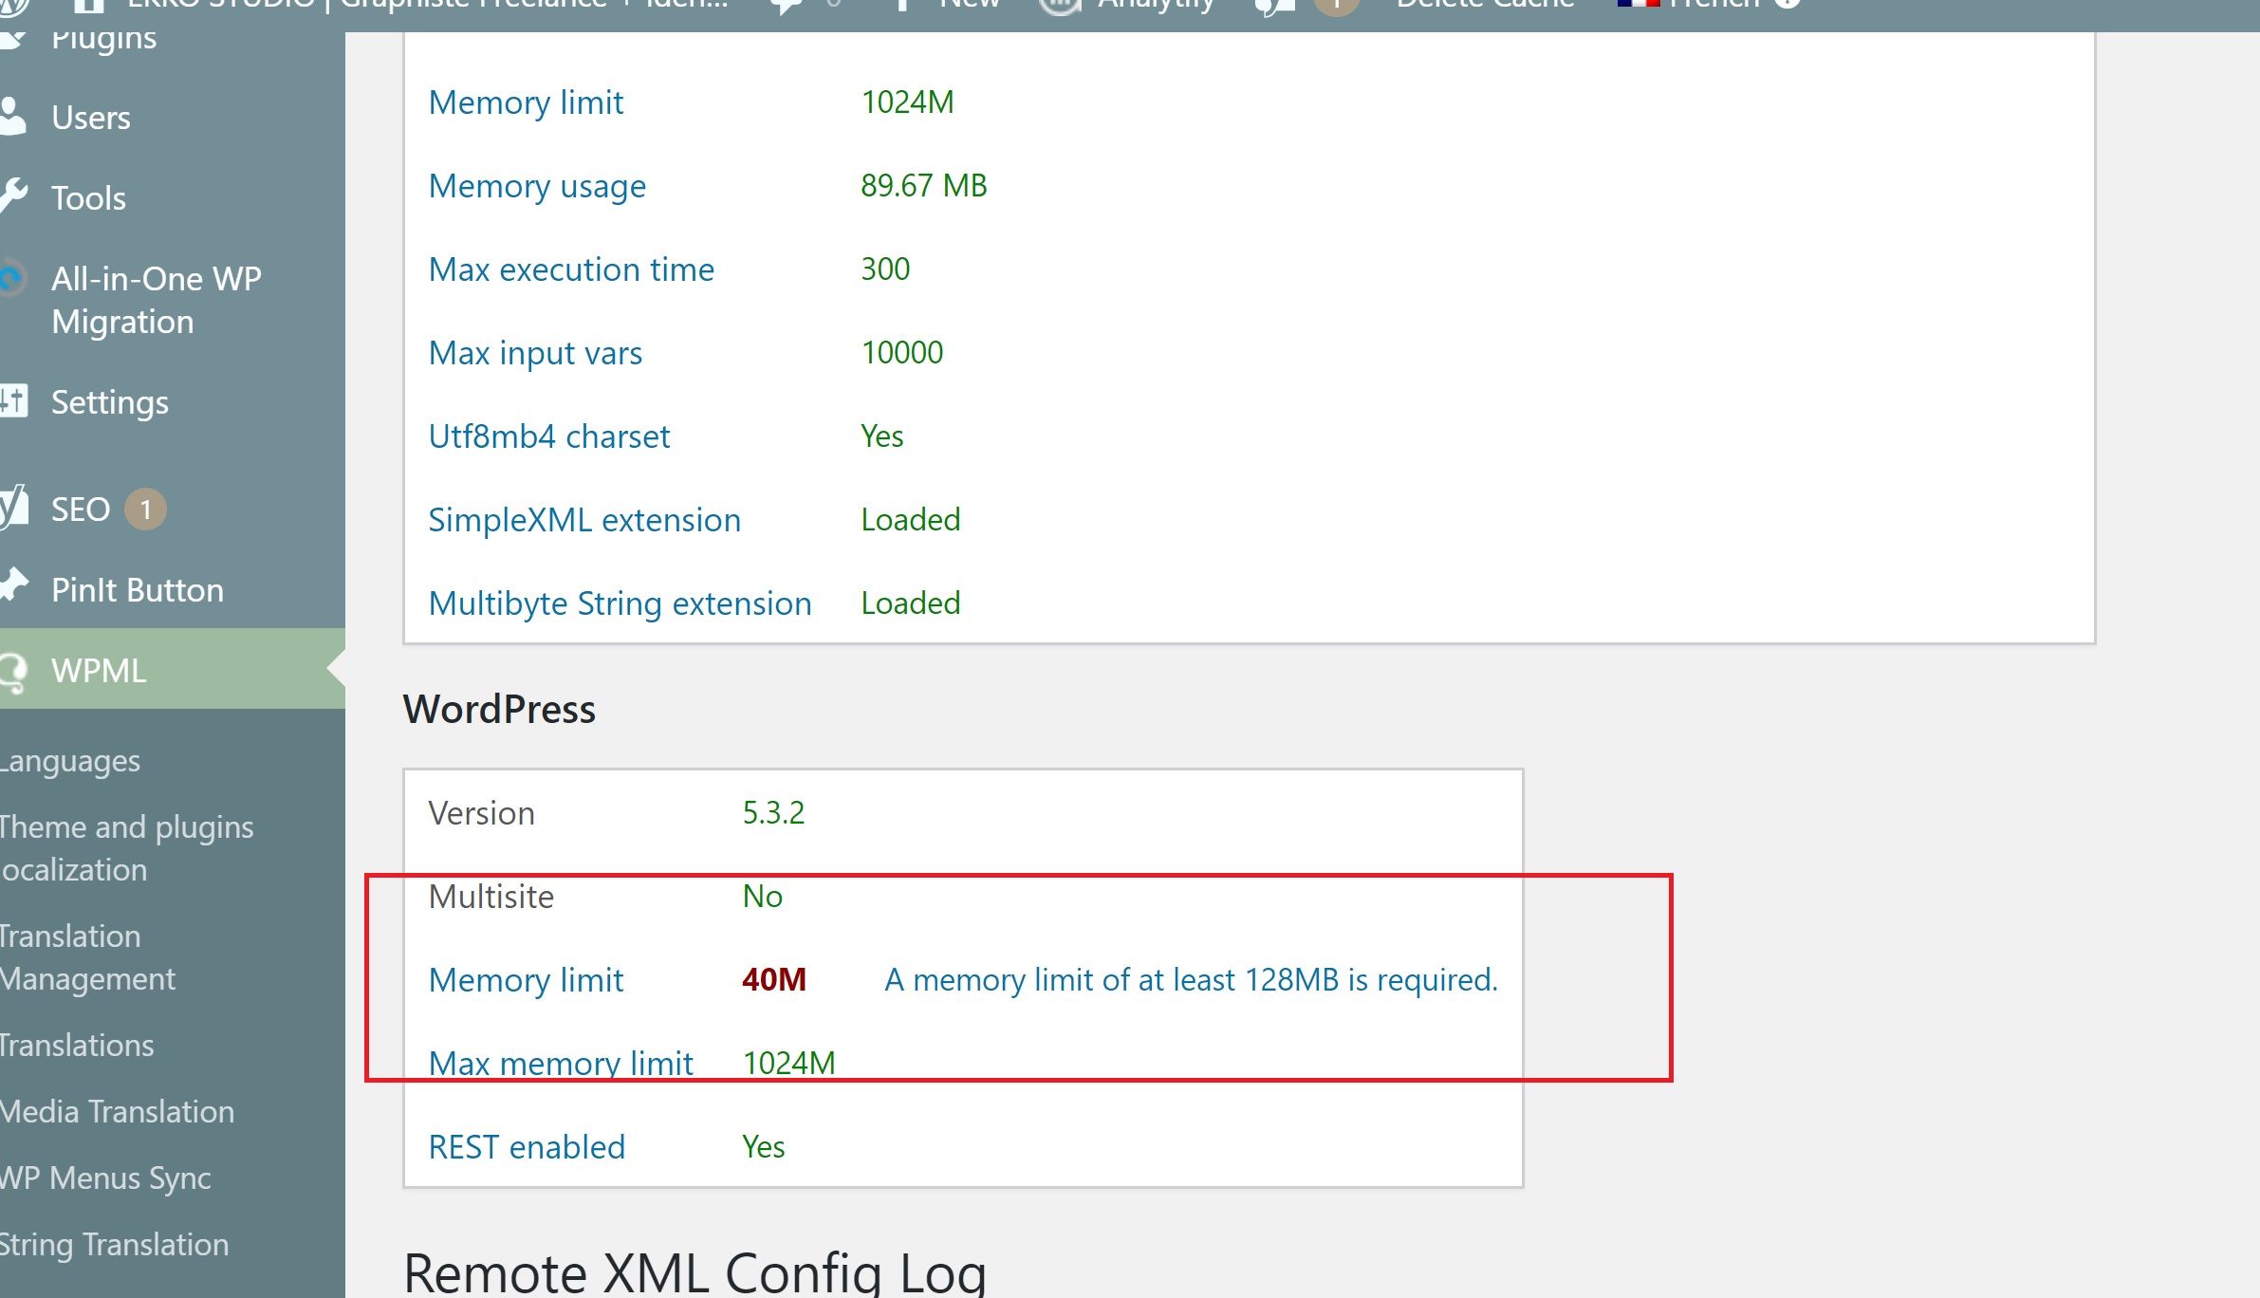Select the 300 max execution time value

885,269
